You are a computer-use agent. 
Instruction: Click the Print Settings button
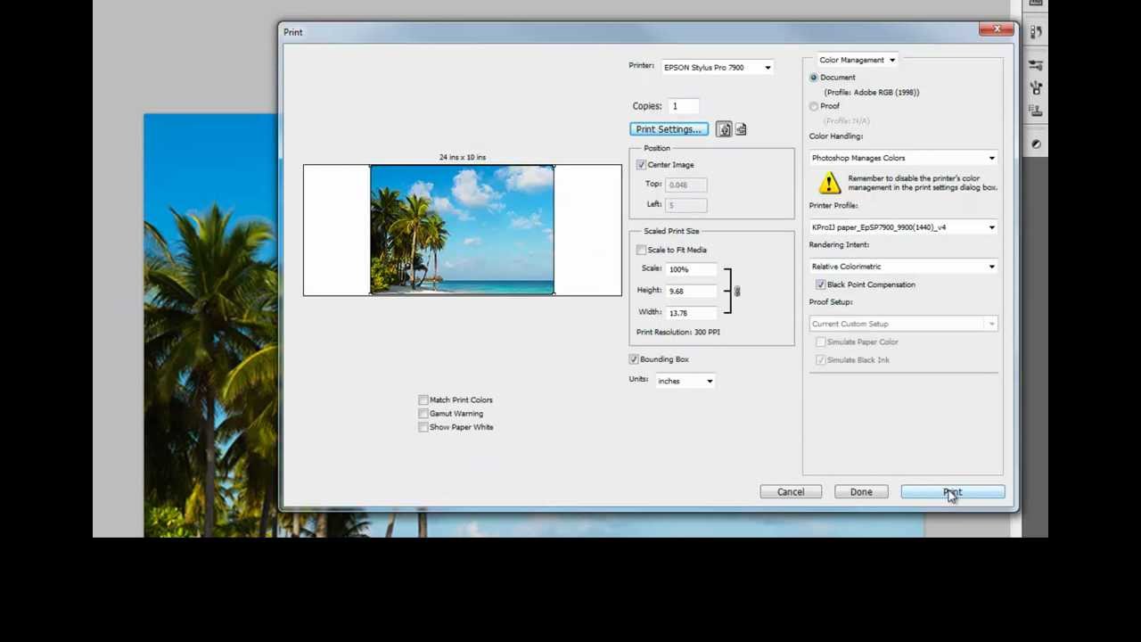click(669, 129)
